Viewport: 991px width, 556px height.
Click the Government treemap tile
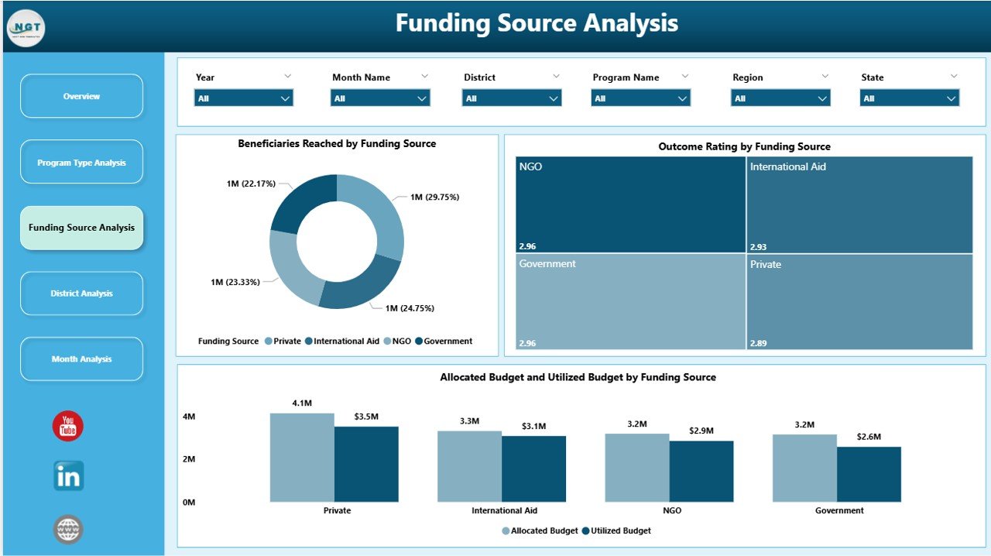[629, 300]
